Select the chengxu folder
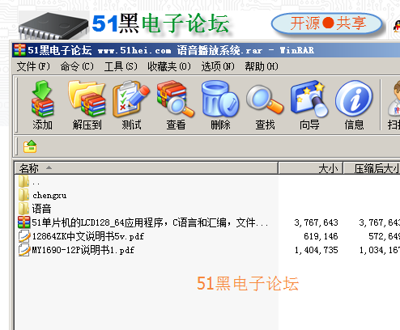Viewport: 400px width, 330px height. coord(49,195)
